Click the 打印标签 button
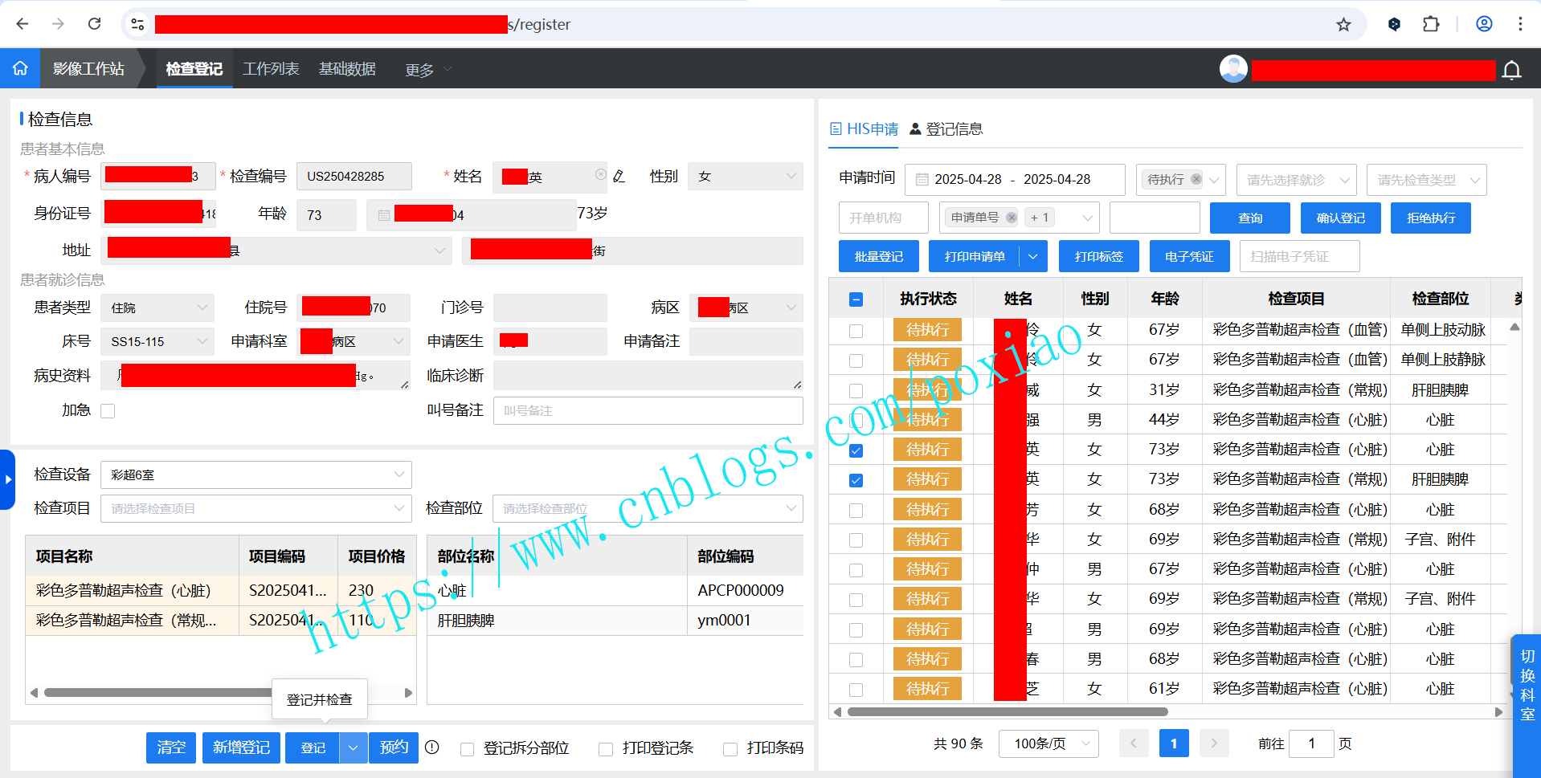 tap(1099, 256)
